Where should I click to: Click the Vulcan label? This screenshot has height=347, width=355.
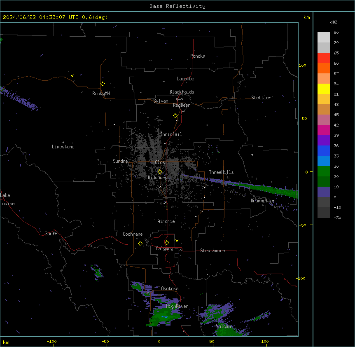224,326
